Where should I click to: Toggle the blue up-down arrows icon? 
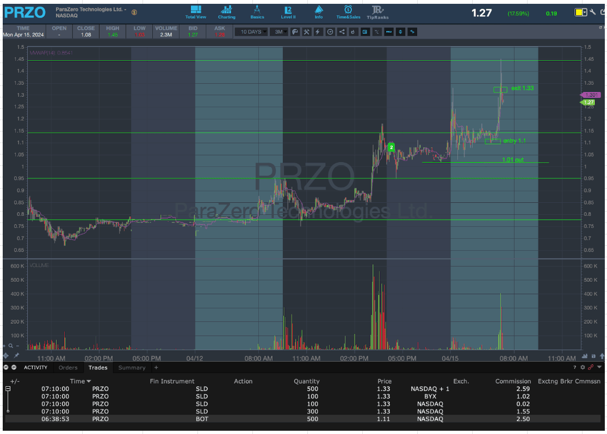point(400,32)
